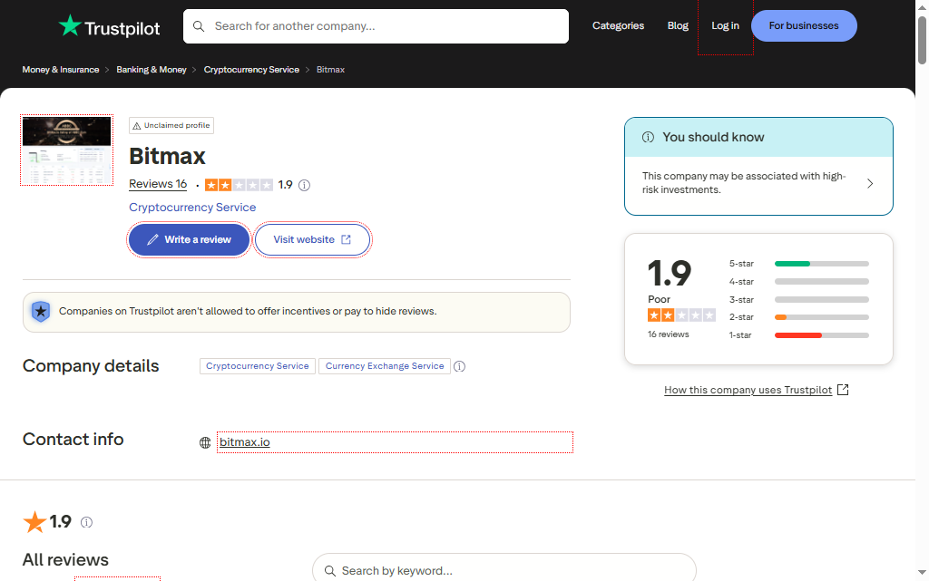The image size is (929, 581).
Task: Go to the Blog page
Action: (x=678, y=25)
